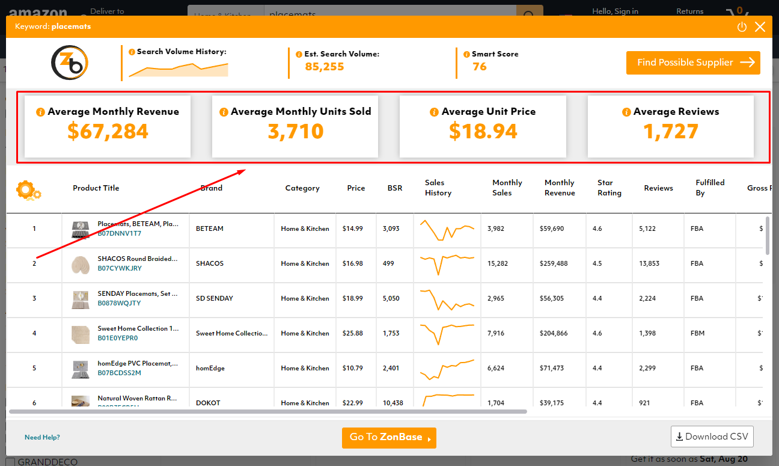The image size is (779, 466).
Task: Click info icon beside Average Reviews
Action: pos(626,112)
